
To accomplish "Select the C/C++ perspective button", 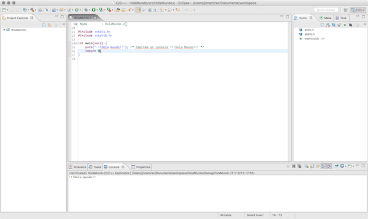I will coord(358,10).
